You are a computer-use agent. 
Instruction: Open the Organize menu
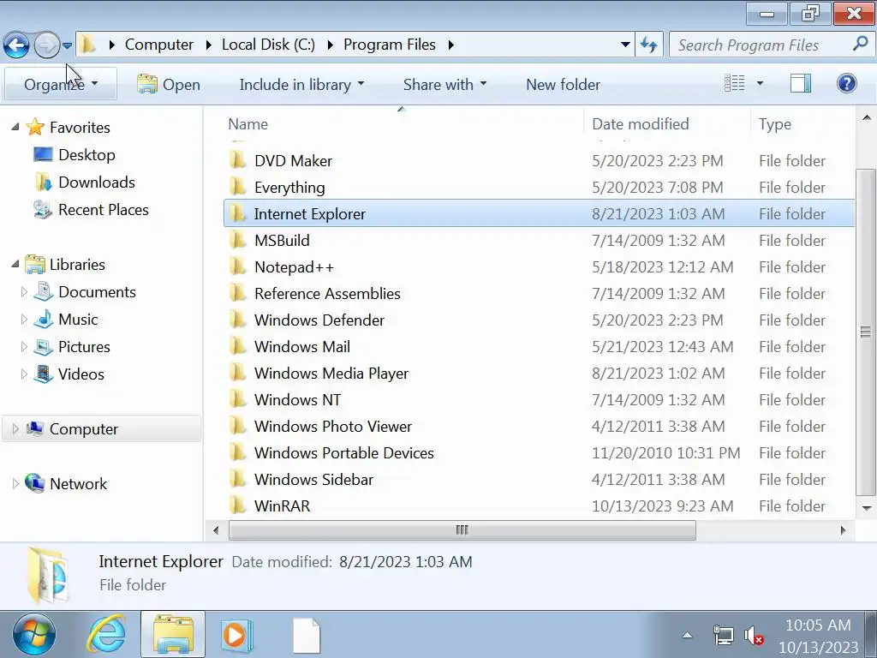[x=61, y=85]
